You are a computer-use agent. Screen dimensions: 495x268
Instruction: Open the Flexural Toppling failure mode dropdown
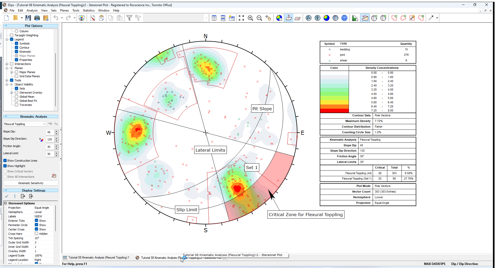[x=44, y=124]
